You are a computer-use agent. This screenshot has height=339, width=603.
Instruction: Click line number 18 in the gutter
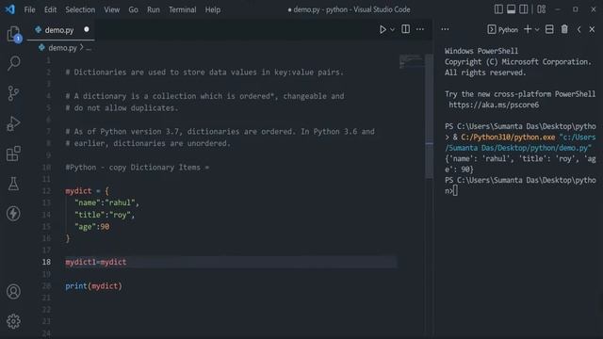coord(46,262)
